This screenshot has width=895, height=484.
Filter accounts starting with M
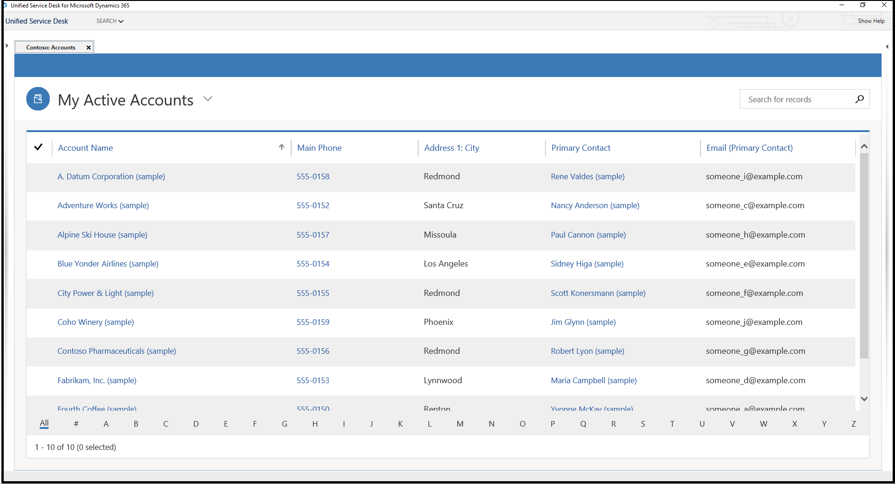pos(460,424)
